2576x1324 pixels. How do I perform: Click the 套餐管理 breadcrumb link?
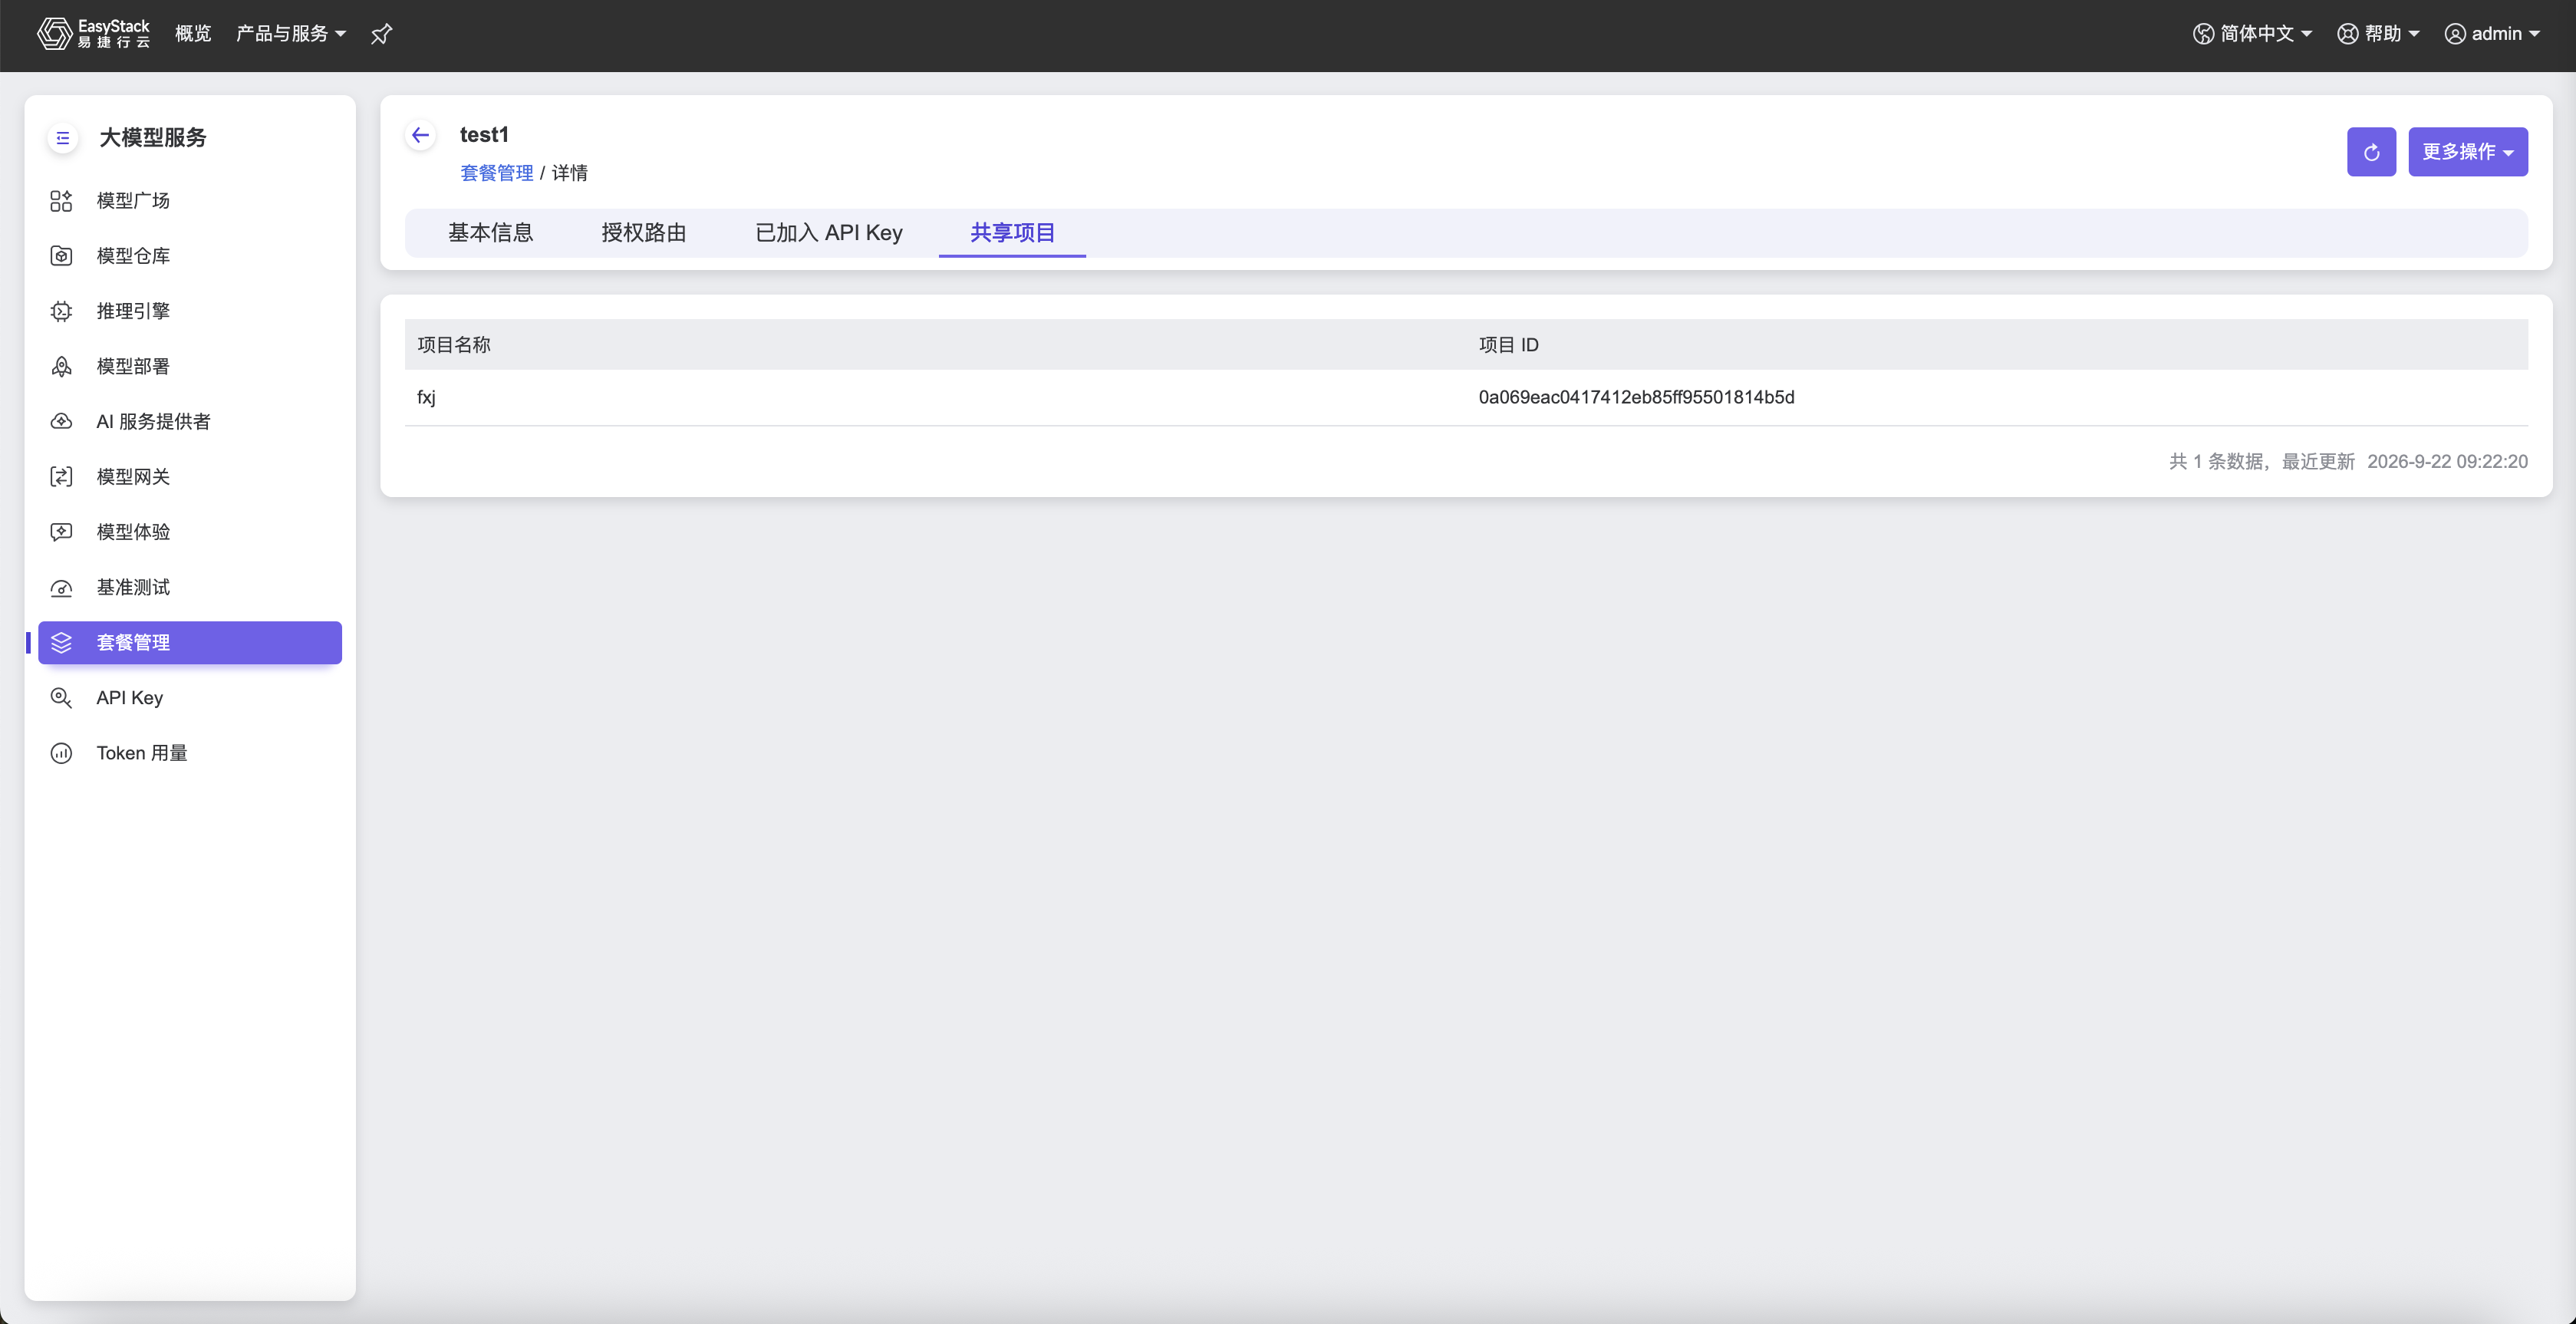(496, 173)
